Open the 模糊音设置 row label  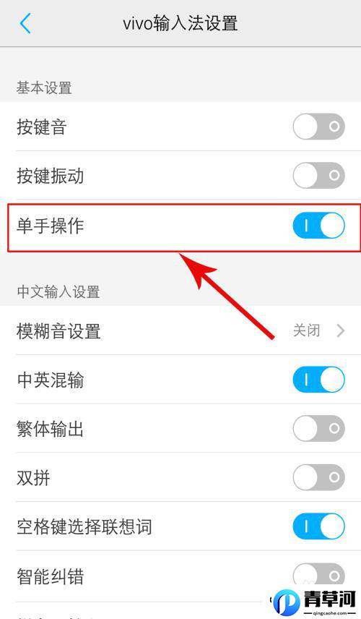[58, 330]
